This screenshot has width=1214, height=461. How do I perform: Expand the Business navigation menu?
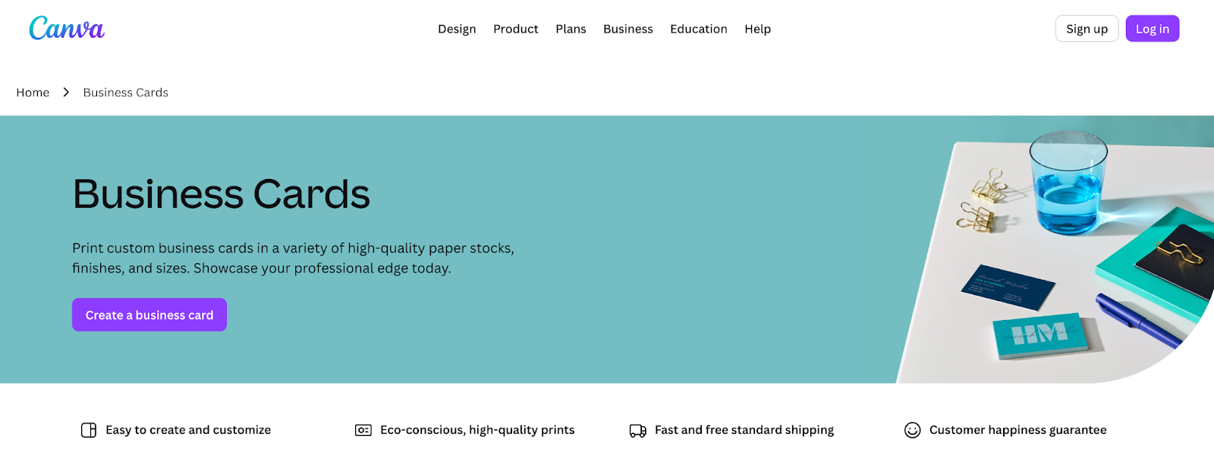point(627,29)
